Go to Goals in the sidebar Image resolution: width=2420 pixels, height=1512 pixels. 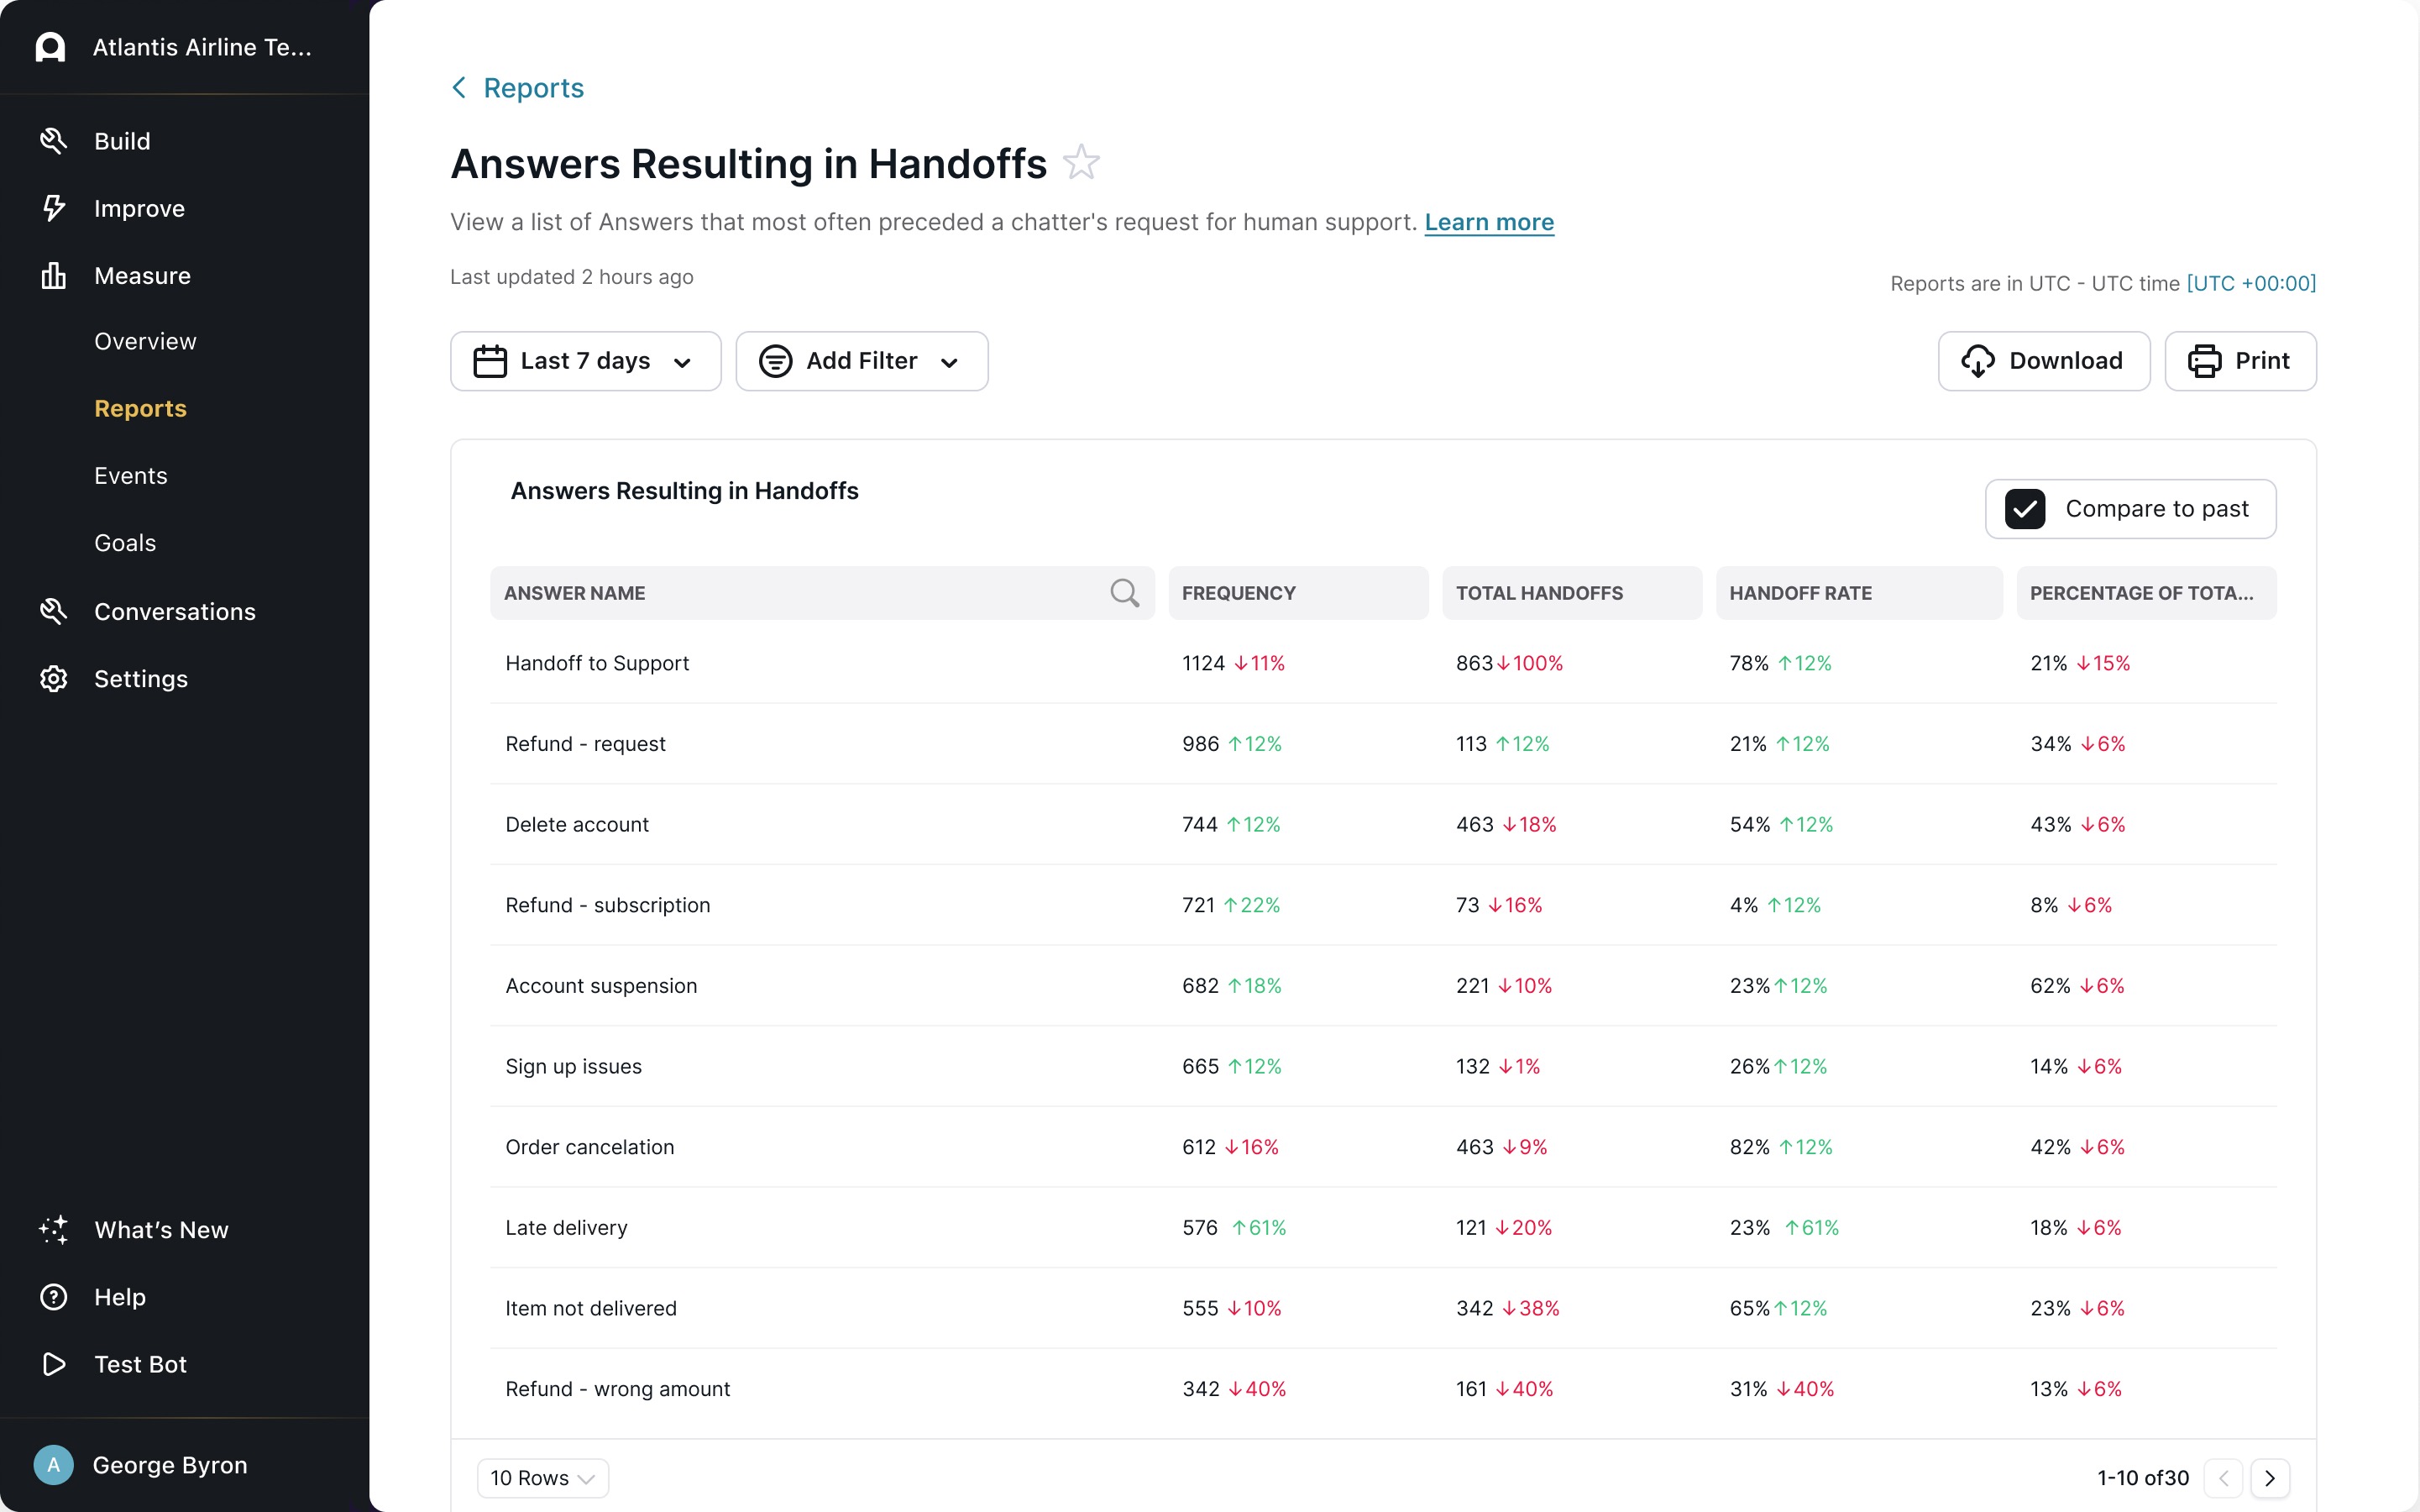pos(125,543)
